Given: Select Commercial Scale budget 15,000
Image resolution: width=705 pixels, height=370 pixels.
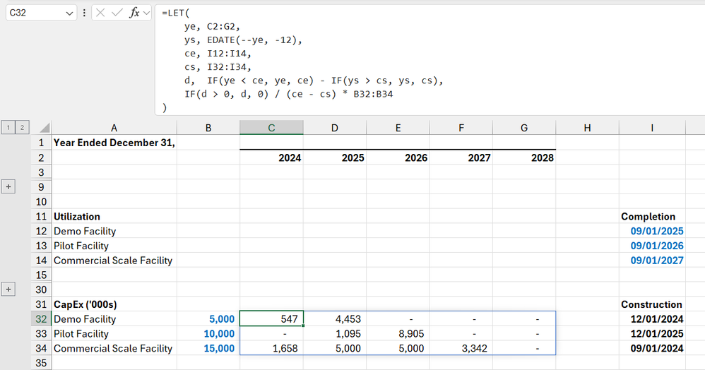Looking at the screenshot, I should click(x=208, y=348).
